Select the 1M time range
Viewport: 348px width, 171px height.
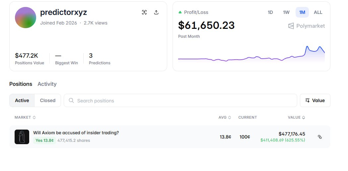point(302,12)
